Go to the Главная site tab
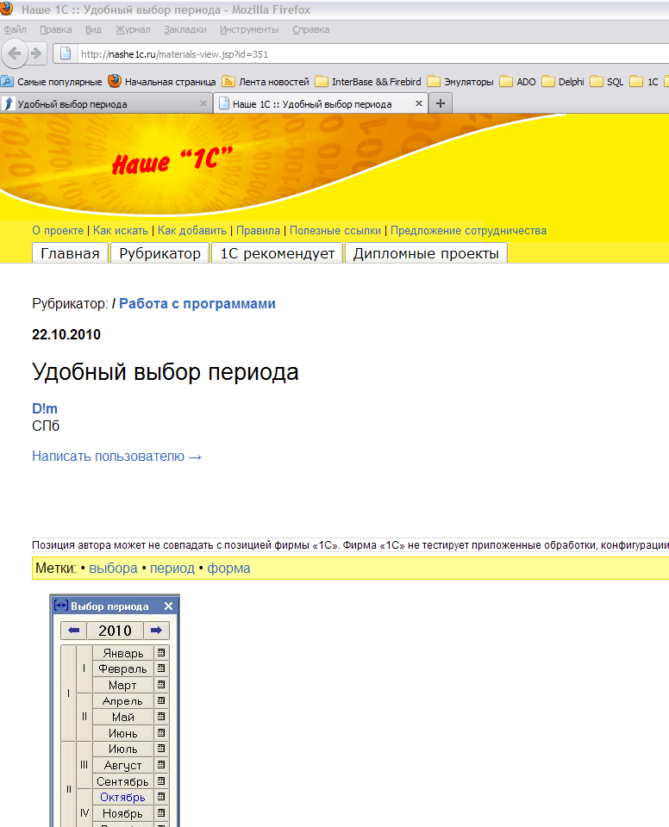Image resolution: width=669 pixels, height=827 pixels. point(70,253)
